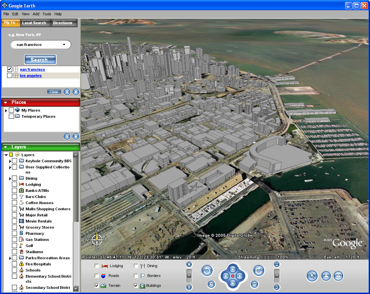Rotate view counter-clockwise with the left rotate button
Viewport: 370px width, 294px height.
[207, 271]
